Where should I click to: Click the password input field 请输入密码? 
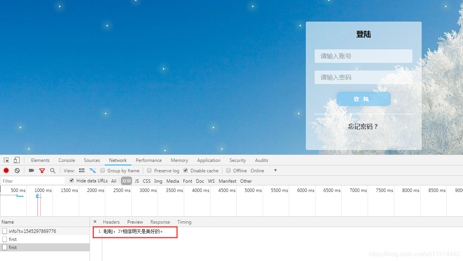tap(363, 77)
